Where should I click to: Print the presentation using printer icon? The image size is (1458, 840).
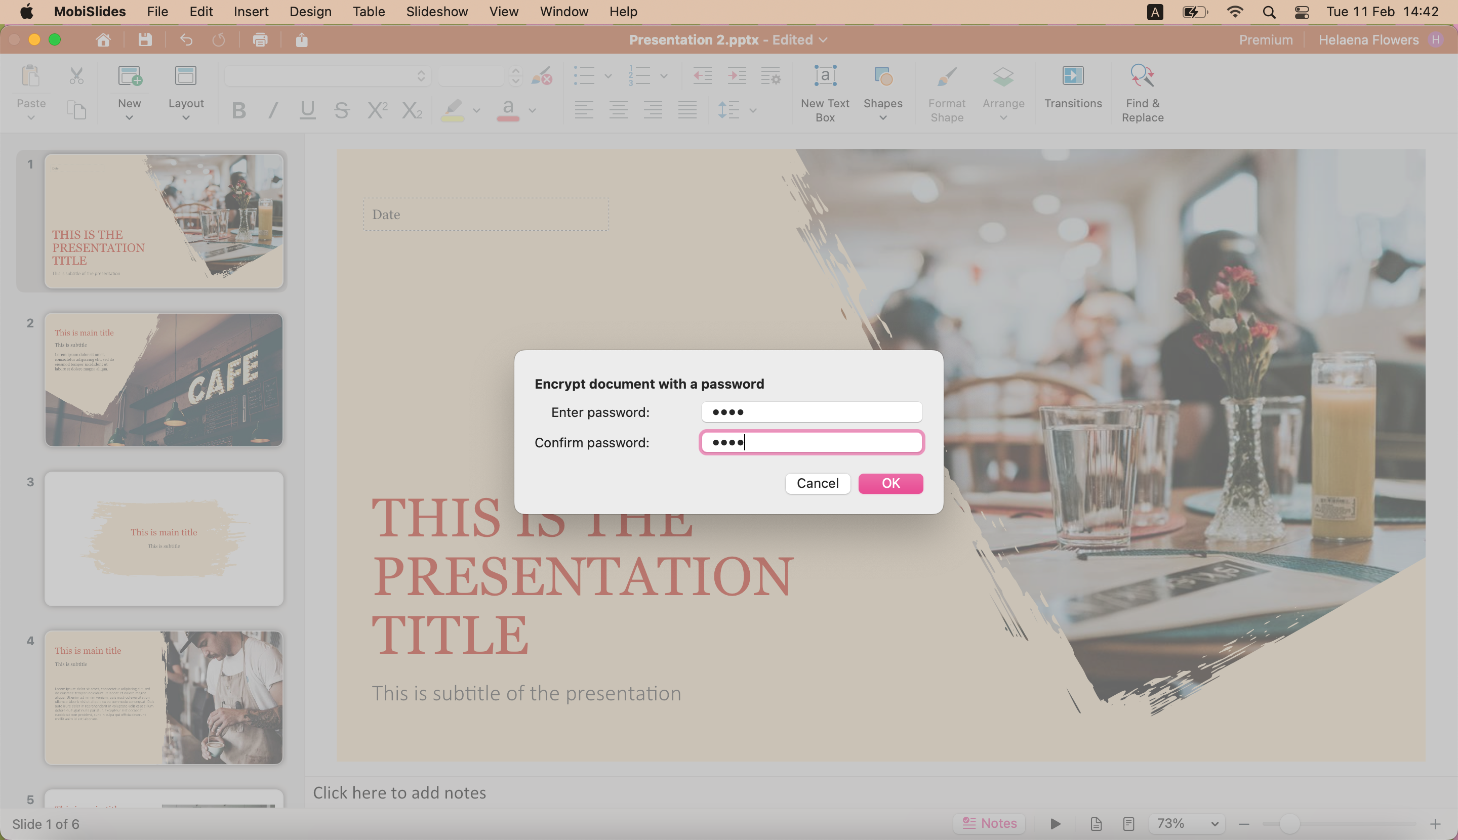click(x=260, y=40)
